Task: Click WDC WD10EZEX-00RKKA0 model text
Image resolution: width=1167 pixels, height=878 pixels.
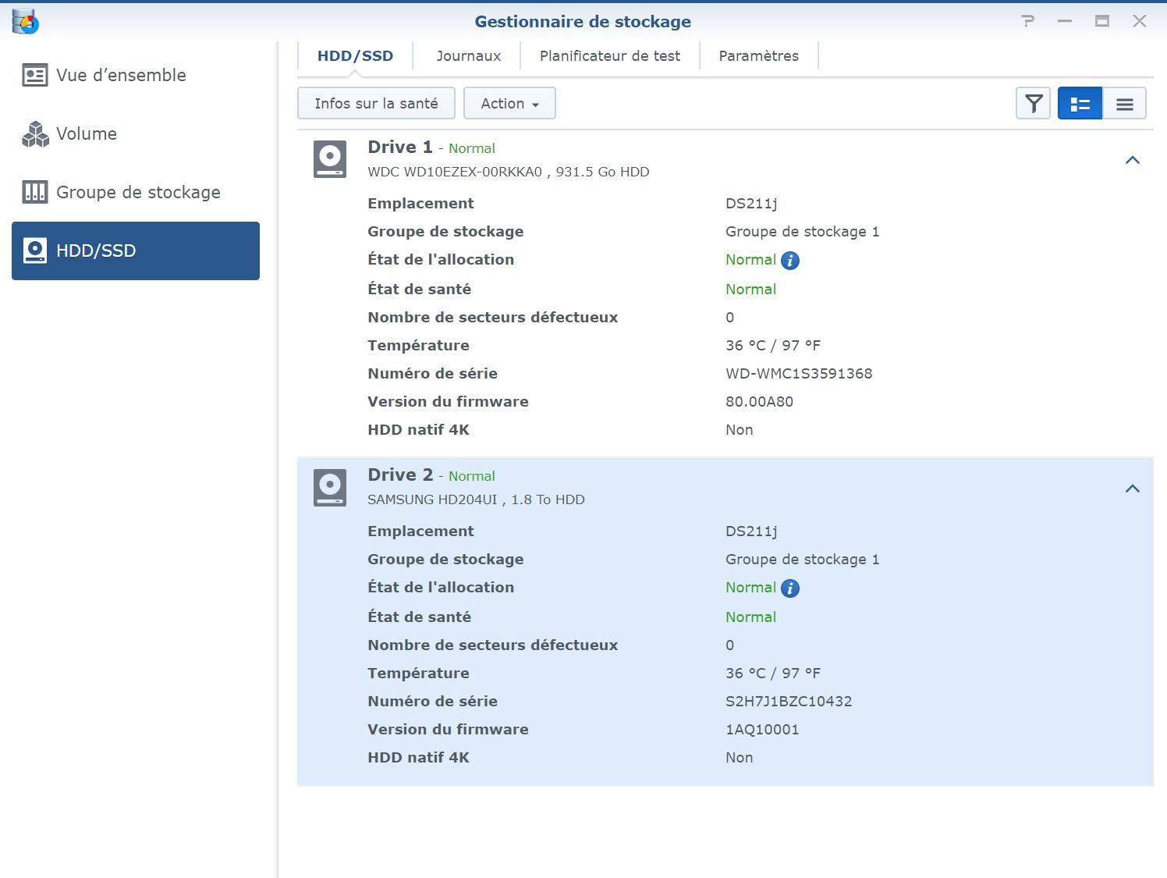Action: pos(455,172)
